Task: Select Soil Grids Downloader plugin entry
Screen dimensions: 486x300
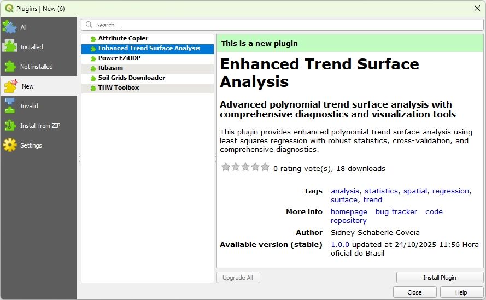Action: pos(148,78)
